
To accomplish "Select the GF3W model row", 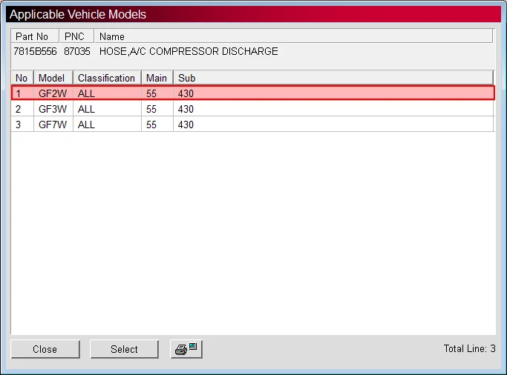I will (253, 109).
